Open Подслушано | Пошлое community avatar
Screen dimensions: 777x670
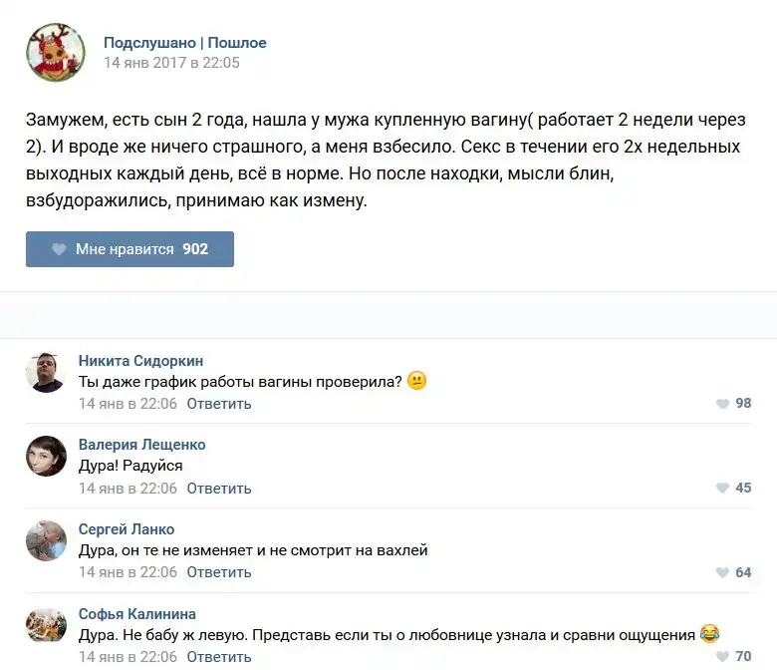[56, 53]
